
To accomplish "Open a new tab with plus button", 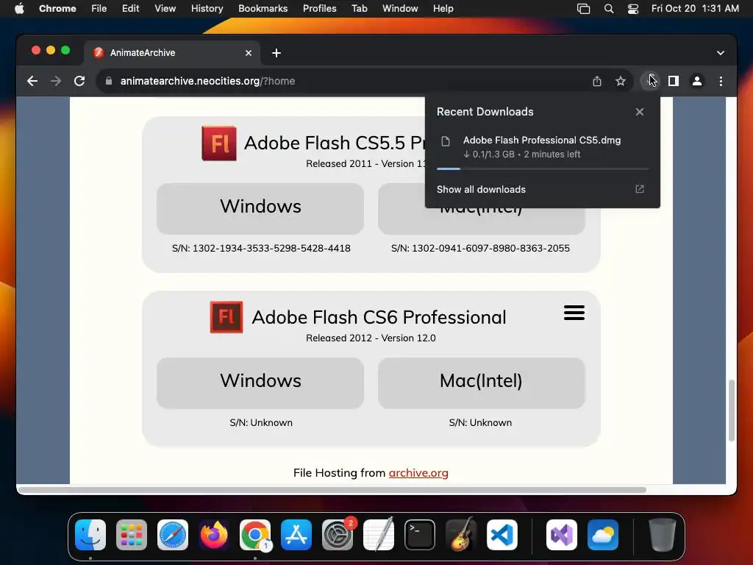I will 276,53.
